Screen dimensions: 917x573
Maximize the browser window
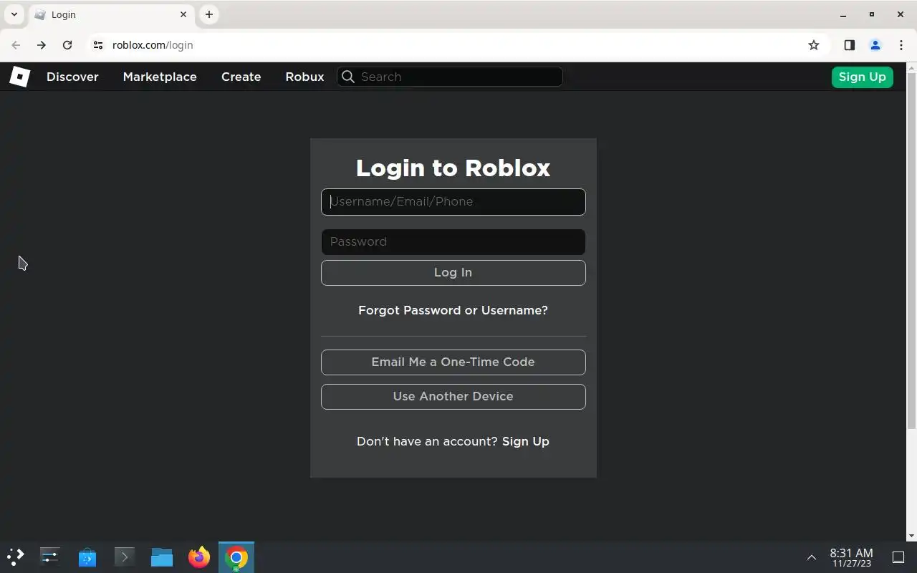[x=872, y=14]
